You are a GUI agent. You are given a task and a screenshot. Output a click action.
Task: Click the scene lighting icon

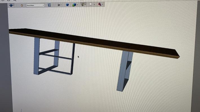click(x=83, y=4)
